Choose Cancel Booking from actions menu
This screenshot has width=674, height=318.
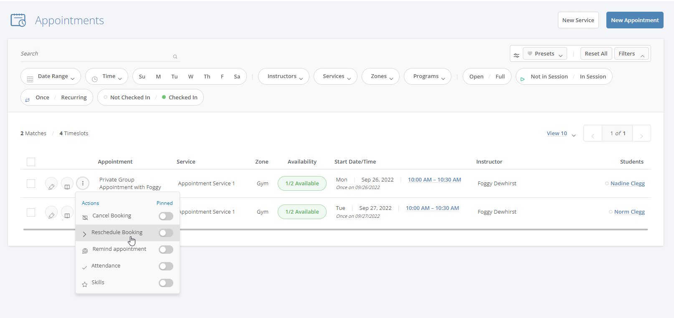point(112,216)
